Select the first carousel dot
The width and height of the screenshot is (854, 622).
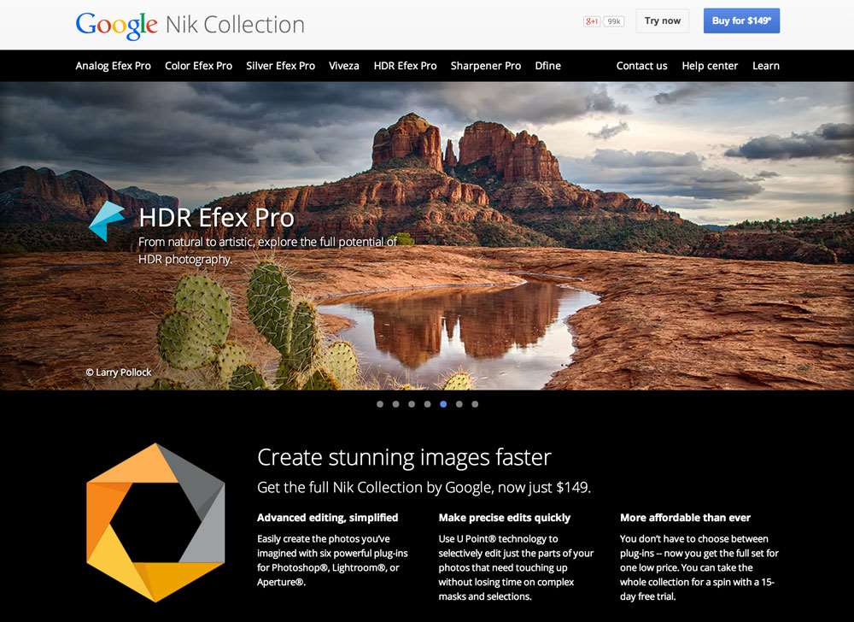380,404
